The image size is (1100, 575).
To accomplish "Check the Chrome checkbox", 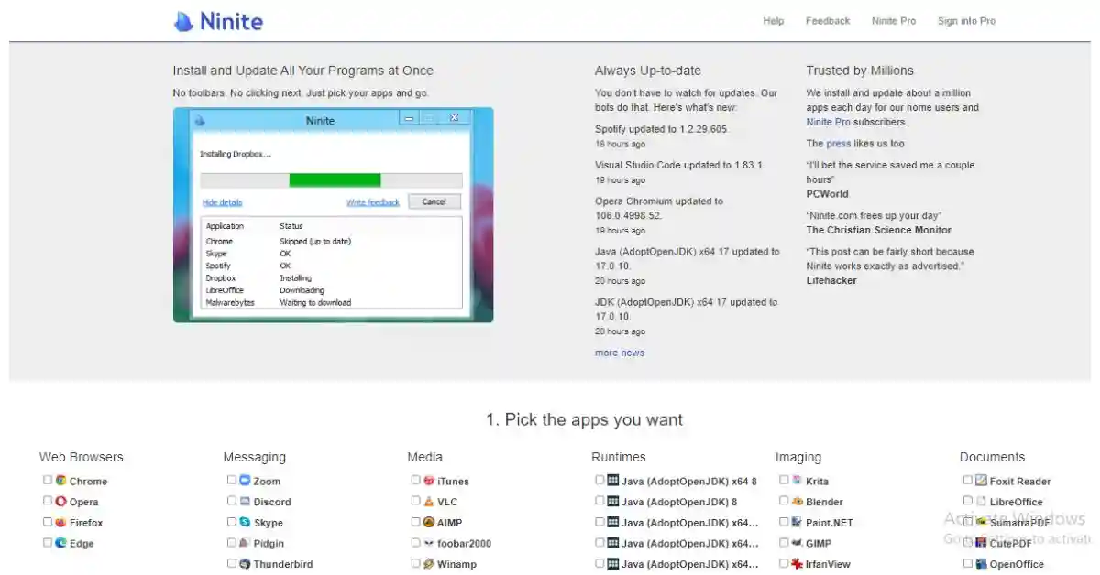I will [48, 480].
